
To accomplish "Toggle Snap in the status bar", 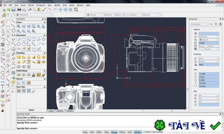I will pos(85,132).
